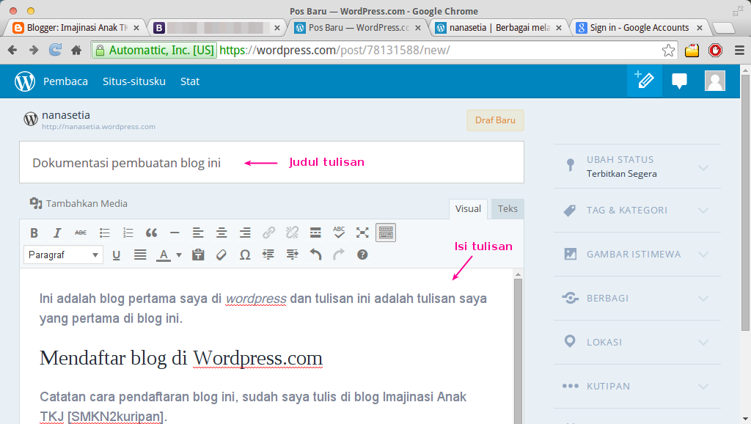Justify the paragraph text
This screenshot has width=751, height=424.
point(140,255)
